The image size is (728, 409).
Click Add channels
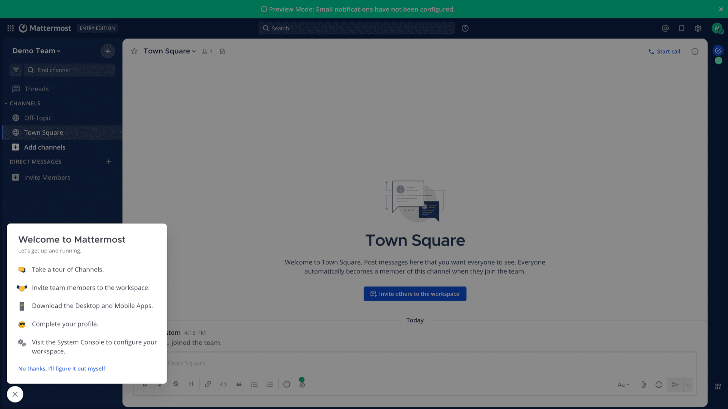pos(62,147)
